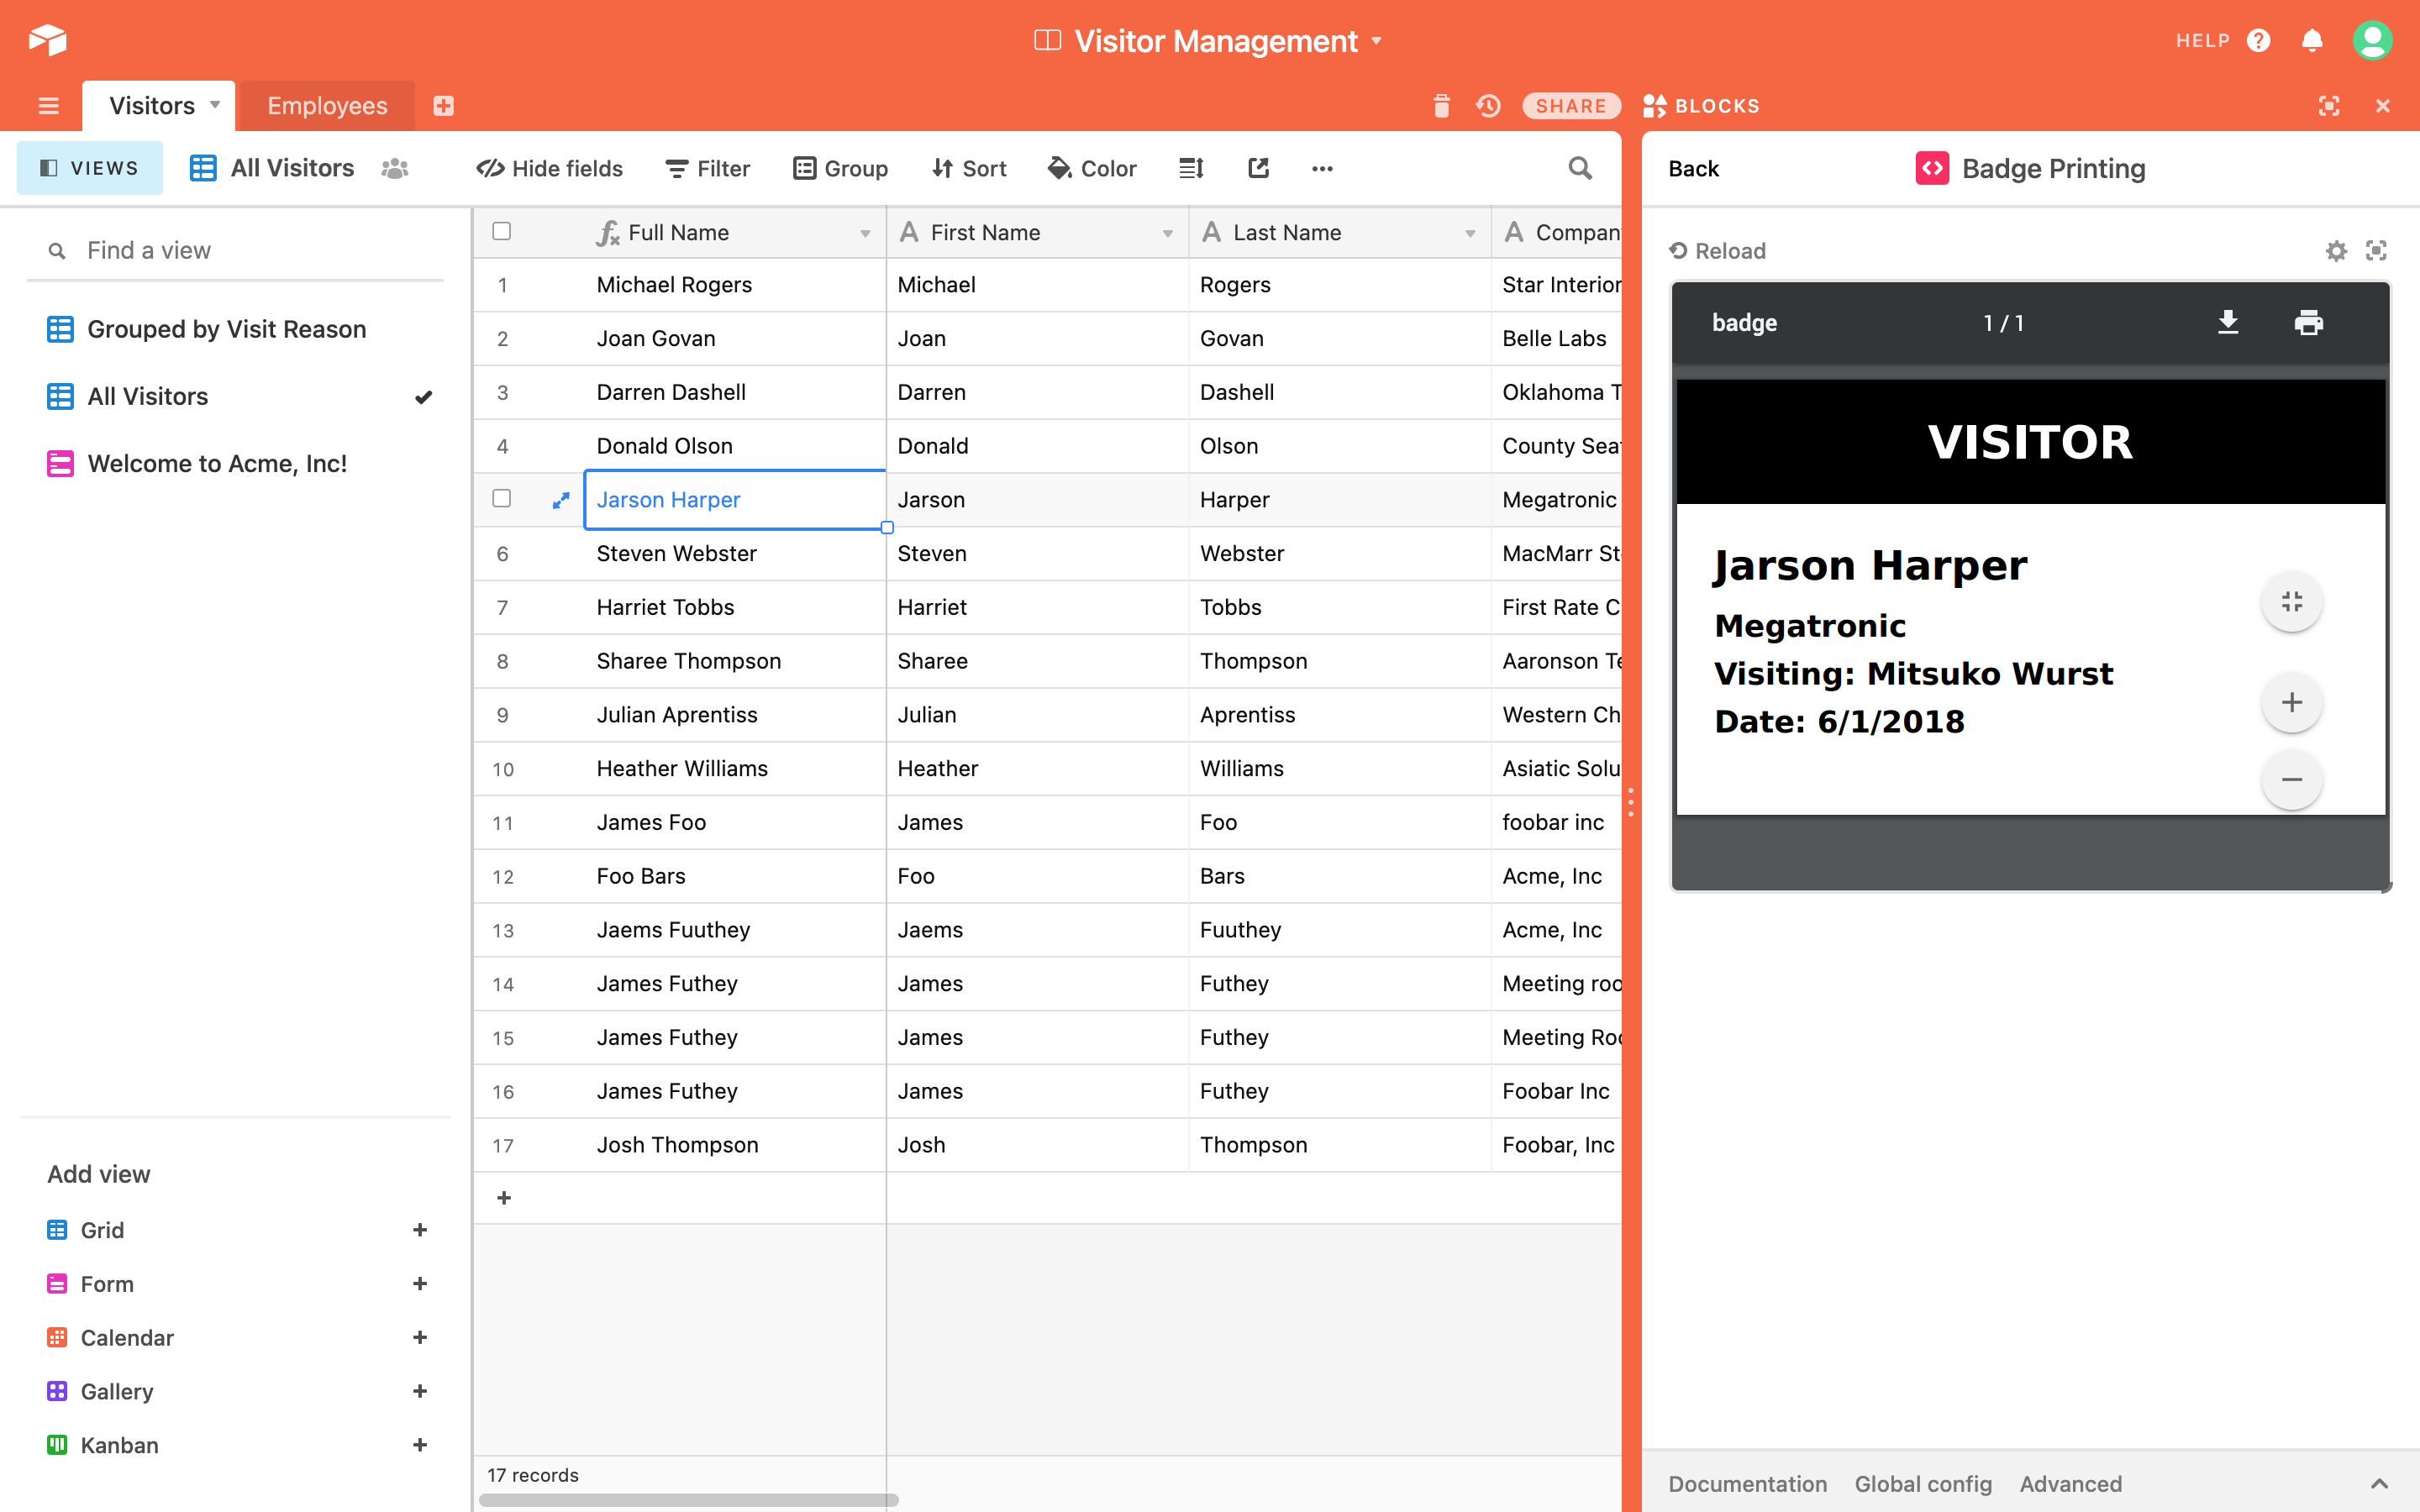Print the visitor badge
2420x1512 pixels.
2308,322
